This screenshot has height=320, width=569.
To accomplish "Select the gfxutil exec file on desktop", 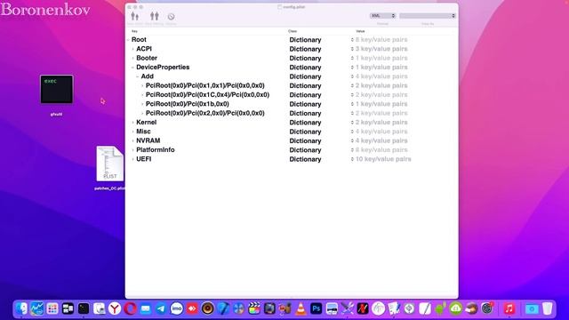I will pos(56,89).
